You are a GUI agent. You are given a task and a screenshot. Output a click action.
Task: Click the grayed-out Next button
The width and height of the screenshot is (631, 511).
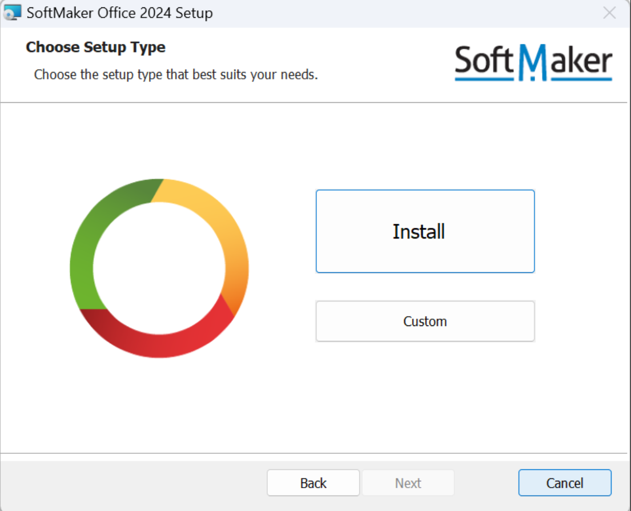pyautogui.click(x=408, y=482)
